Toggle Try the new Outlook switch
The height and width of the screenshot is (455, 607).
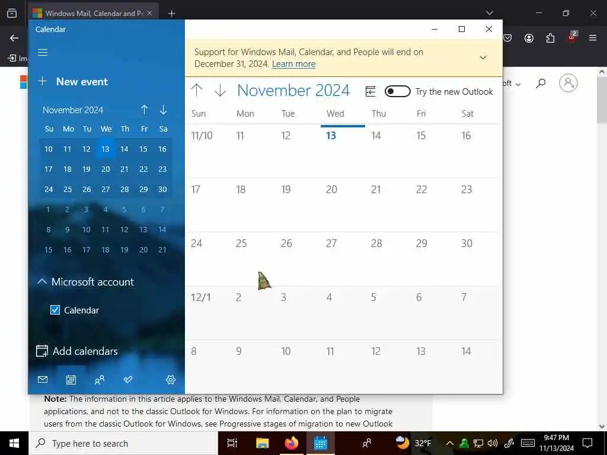pyautogui.click(x=398, y=91)
